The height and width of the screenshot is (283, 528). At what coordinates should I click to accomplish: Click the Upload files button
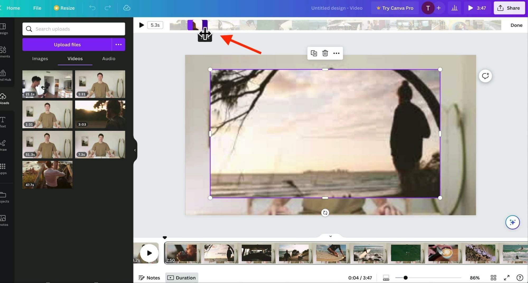pyautogui.click(x=67, y=45)
